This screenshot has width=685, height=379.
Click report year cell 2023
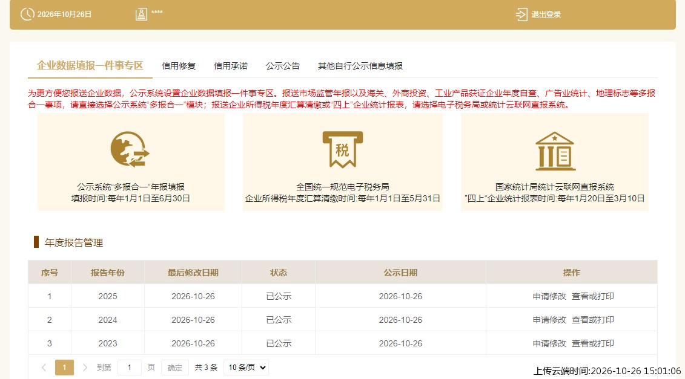click(x=107, y=343)
